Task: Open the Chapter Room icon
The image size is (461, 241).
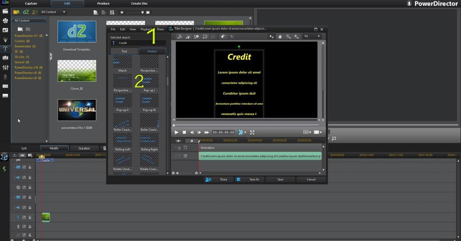Action: [x=5, y=86]
